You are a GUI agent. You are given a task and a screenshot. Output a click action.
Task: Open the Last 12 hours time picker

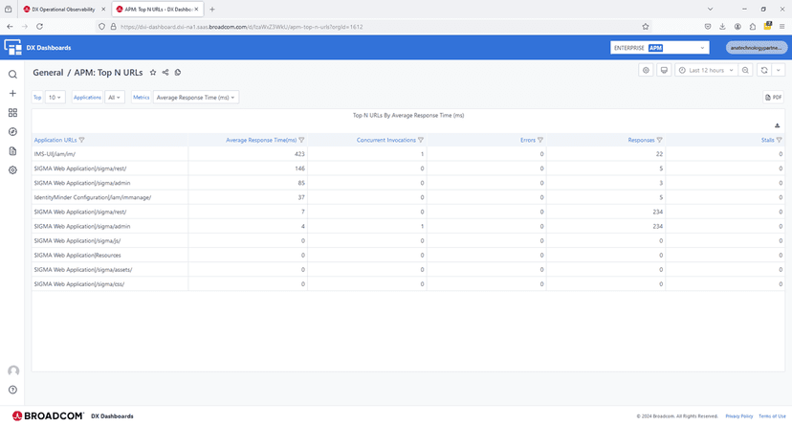pyautogui.click(x=706, y=70)
